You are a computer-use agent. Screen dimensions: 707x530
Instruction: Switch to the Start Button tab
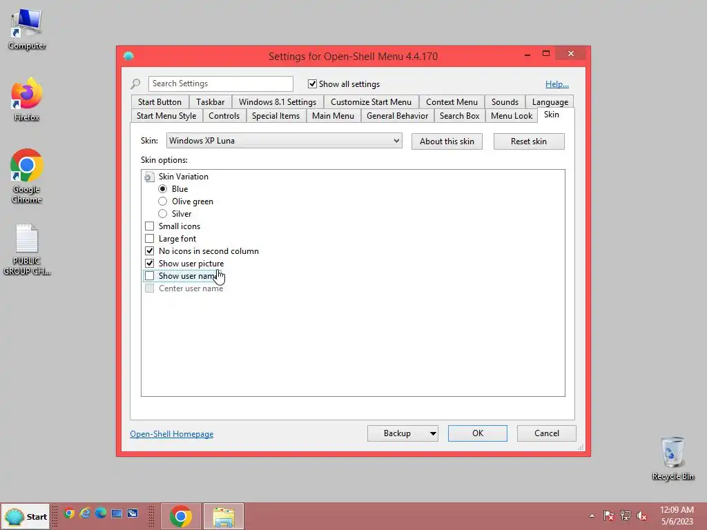[159, 102]
